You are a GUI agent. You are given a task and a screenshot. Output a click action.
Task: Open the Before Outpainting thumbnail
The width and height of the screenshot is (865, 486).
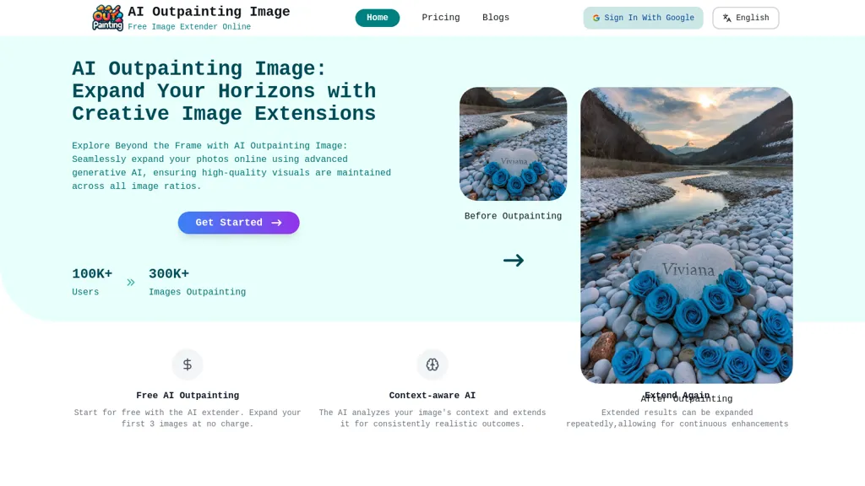point(513,143)
